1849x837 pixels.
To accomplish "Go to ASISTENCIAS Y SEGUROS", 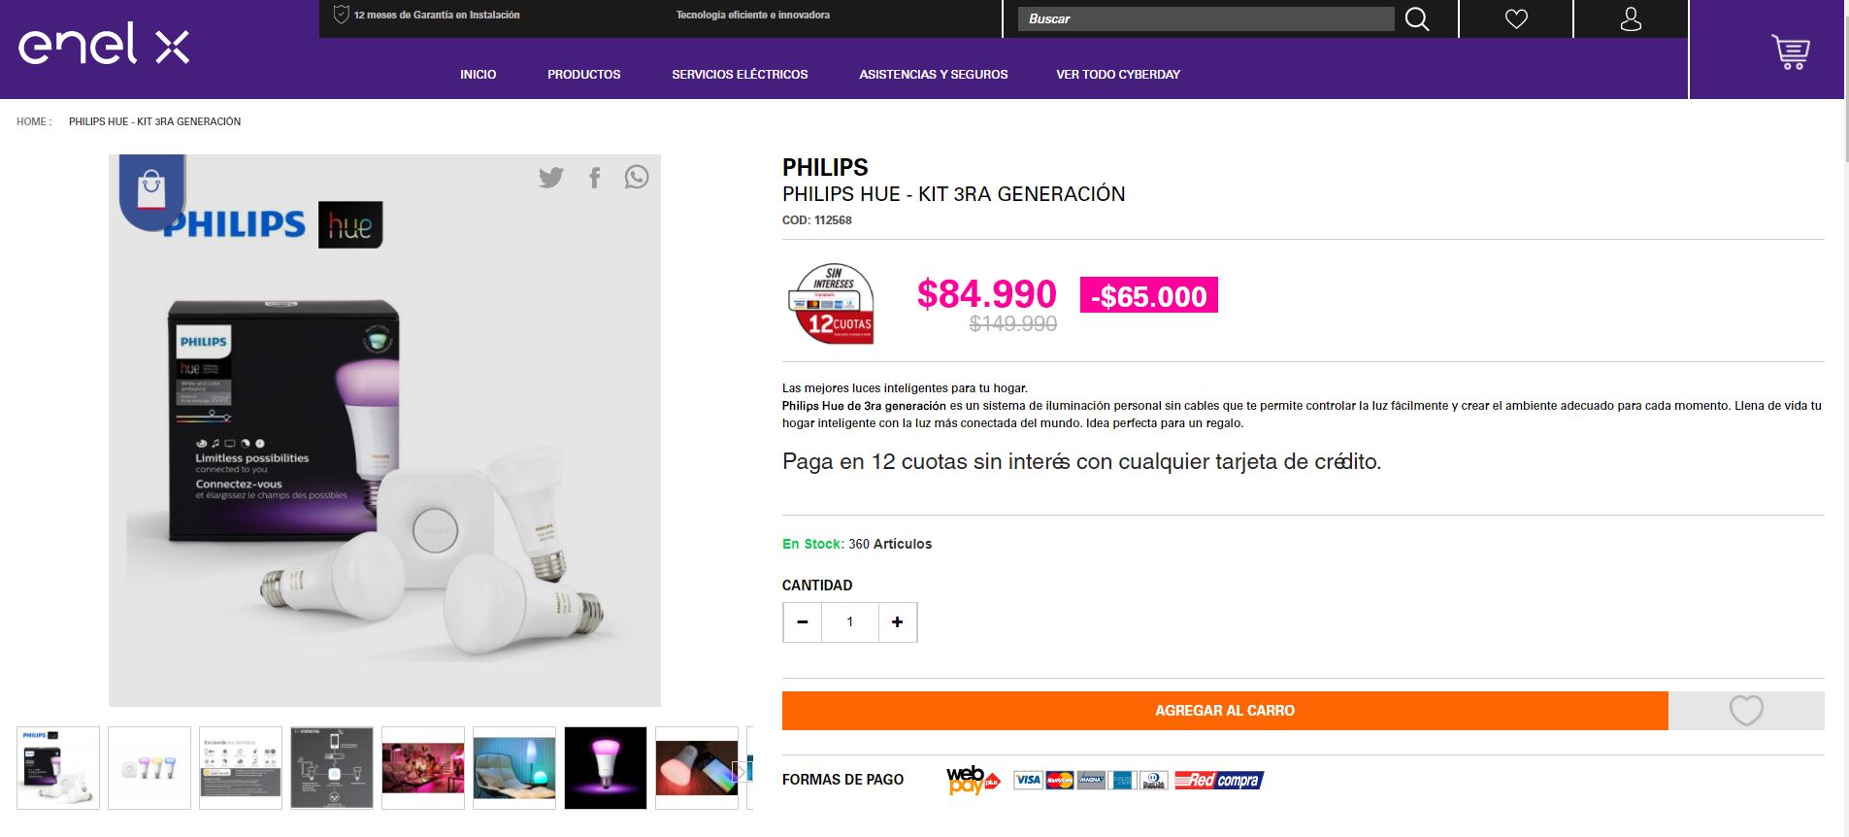I will (933, 75).
